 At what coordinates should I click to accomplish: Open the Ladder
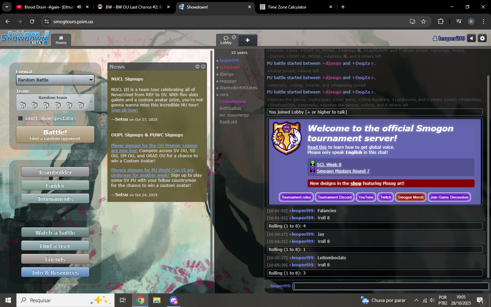pos(55,186)
